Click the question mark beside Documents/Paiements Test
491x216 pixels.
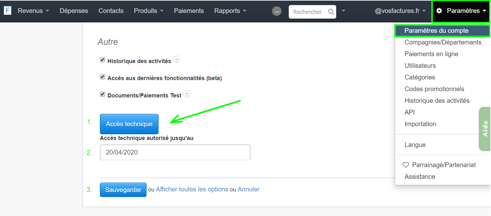click(x=186, y=94)
